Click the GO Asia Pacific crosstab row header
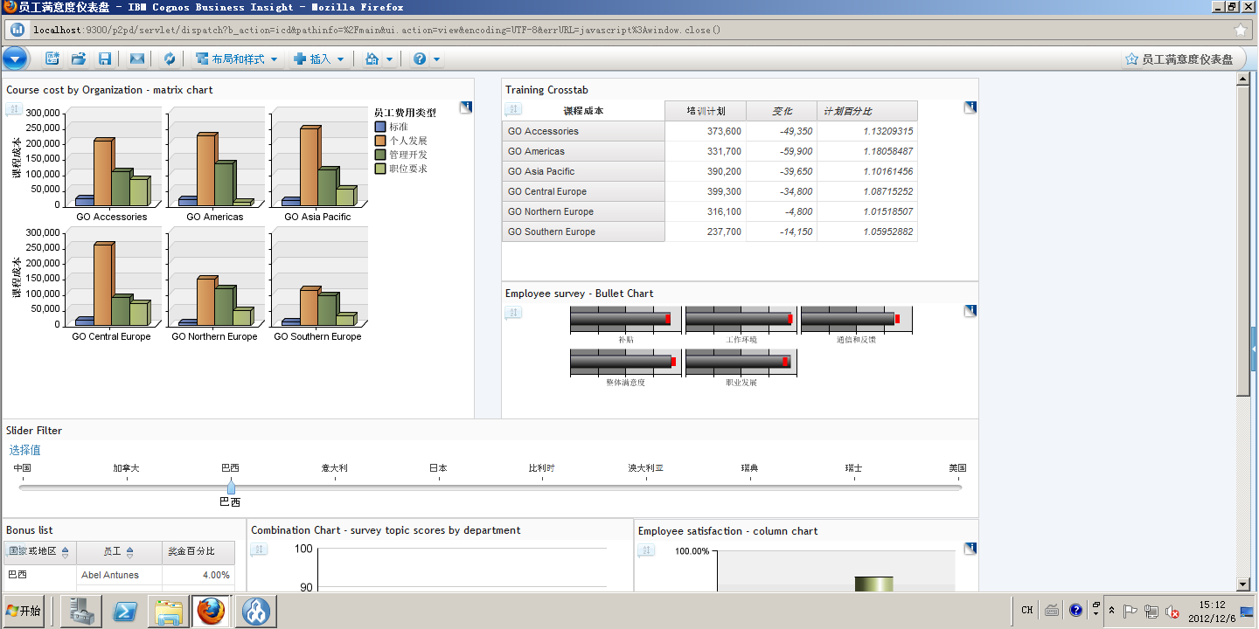This screenshot has height=629, width=1259. click(x=583, y=171)
